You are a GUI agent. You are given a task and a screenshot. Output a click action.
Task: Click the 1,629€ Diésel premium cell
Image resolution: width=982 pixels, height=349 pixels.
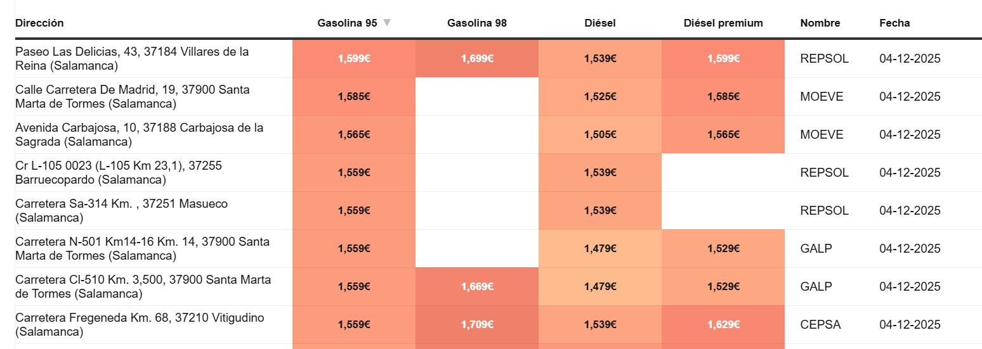tap(723, 325)
